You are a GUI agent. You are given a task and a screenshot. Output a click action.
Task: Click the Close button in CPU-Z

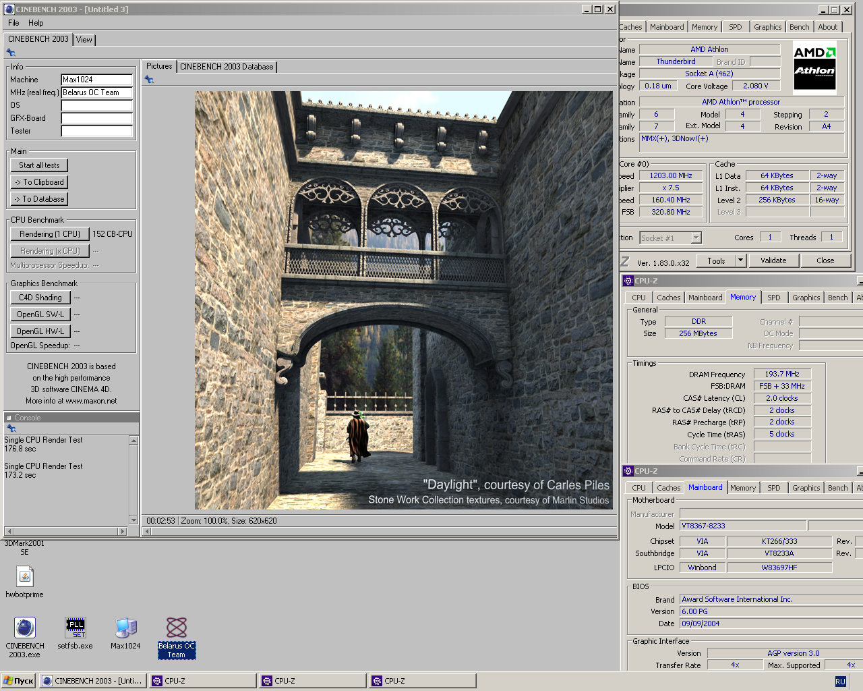coord(825,260)
